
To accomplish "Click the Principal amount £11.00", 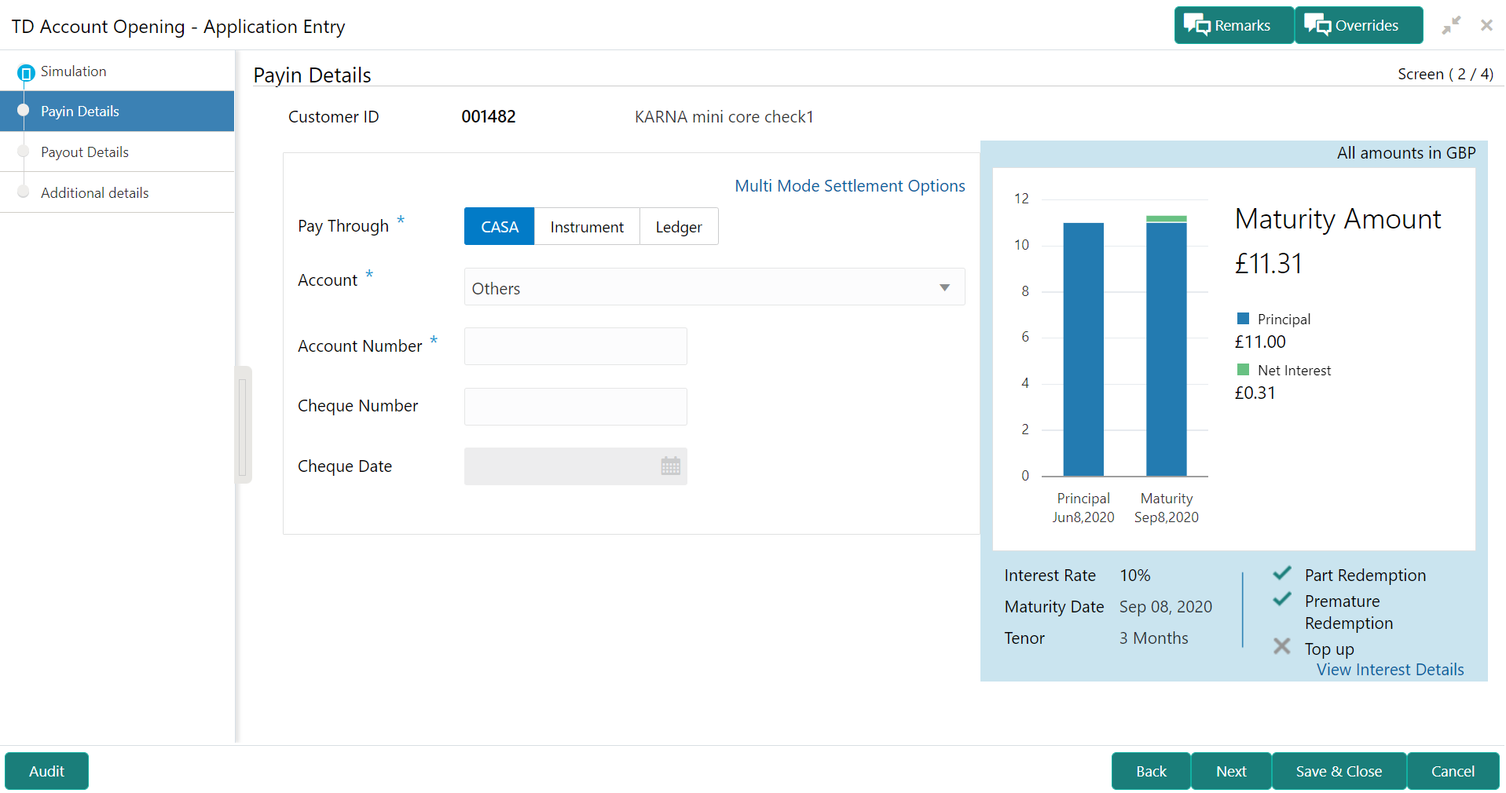I will [x=1260, y=342].
